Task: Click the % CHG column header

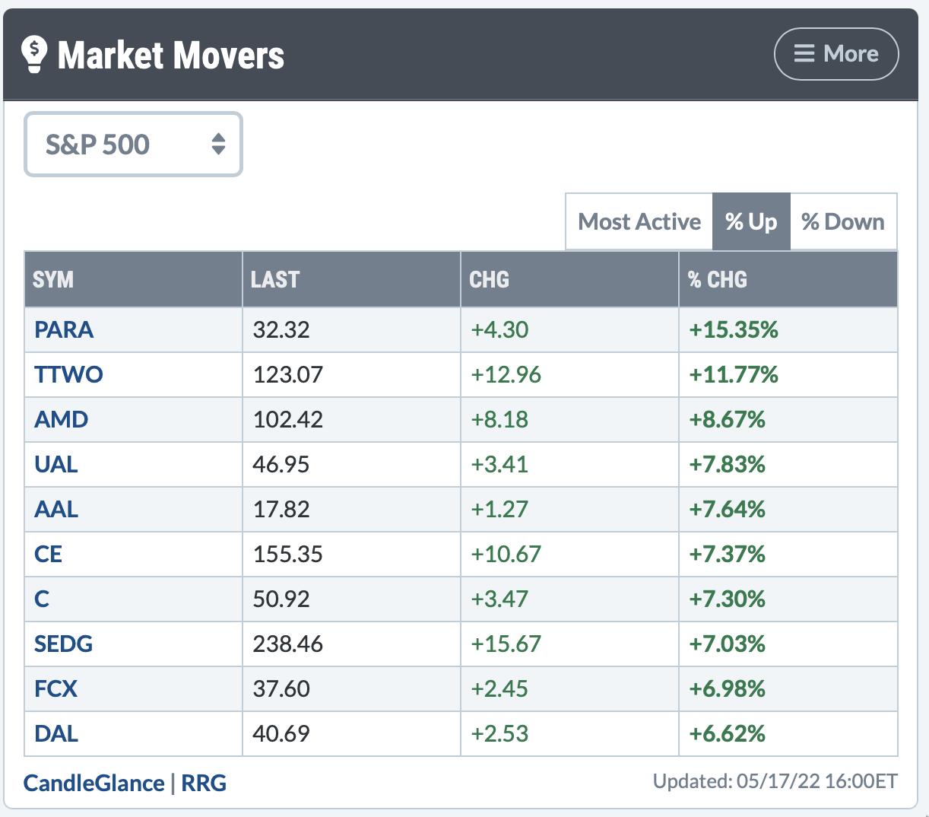Action: point(717,280)
